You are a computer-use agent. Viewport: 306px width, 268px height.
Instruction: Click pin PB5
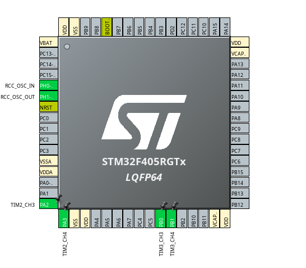coord(140,27)
